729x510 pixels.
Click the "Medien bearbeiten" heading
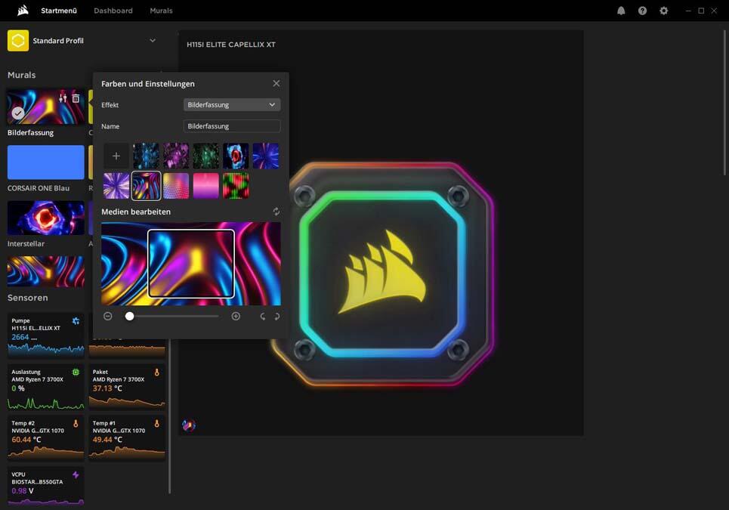pos(136,212)
